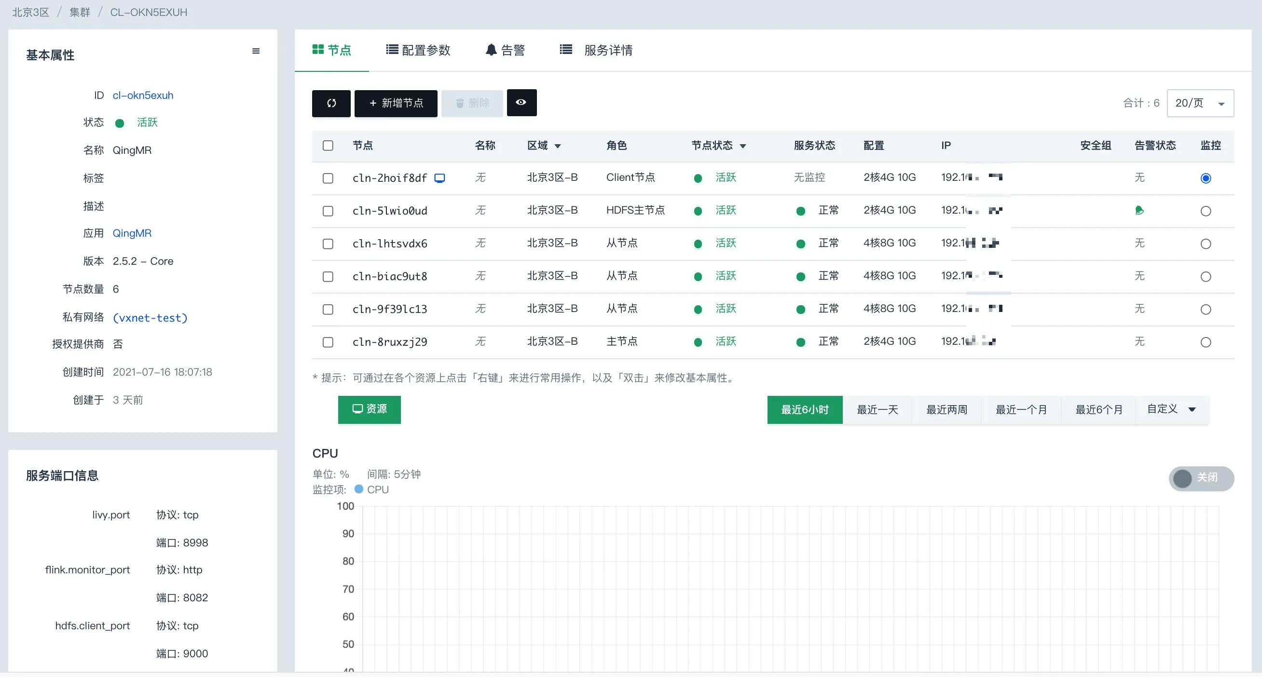
Task: Open the QingMR application link
Action: [x=132, y=233]
